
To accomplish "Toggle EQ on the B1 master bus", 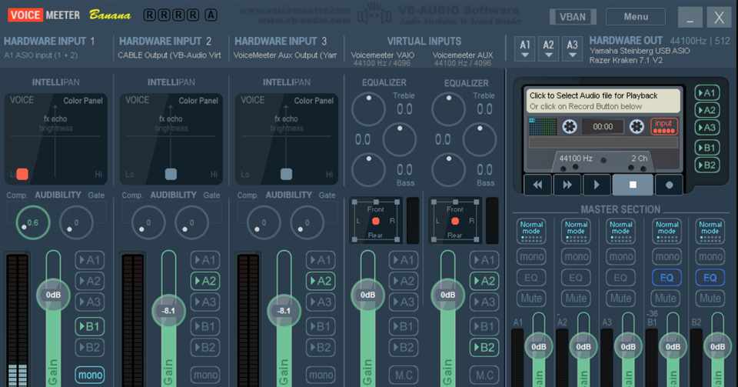I will [667, 277].
